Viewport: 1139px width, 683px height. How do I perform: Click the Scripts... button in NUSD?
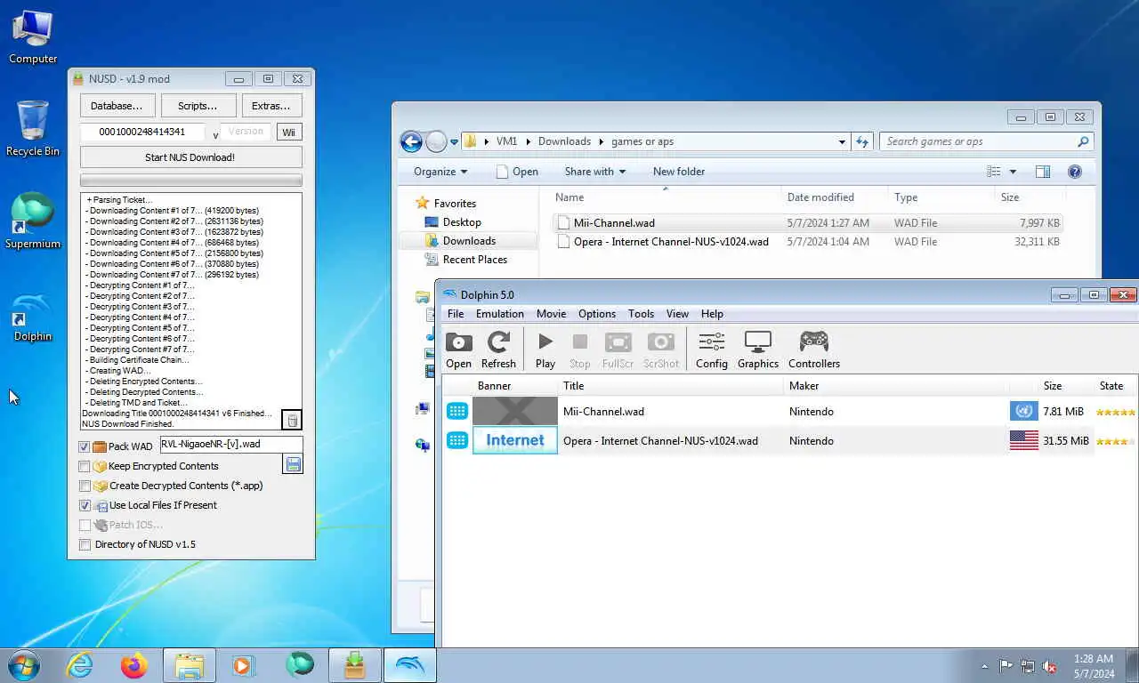[198, 106]
